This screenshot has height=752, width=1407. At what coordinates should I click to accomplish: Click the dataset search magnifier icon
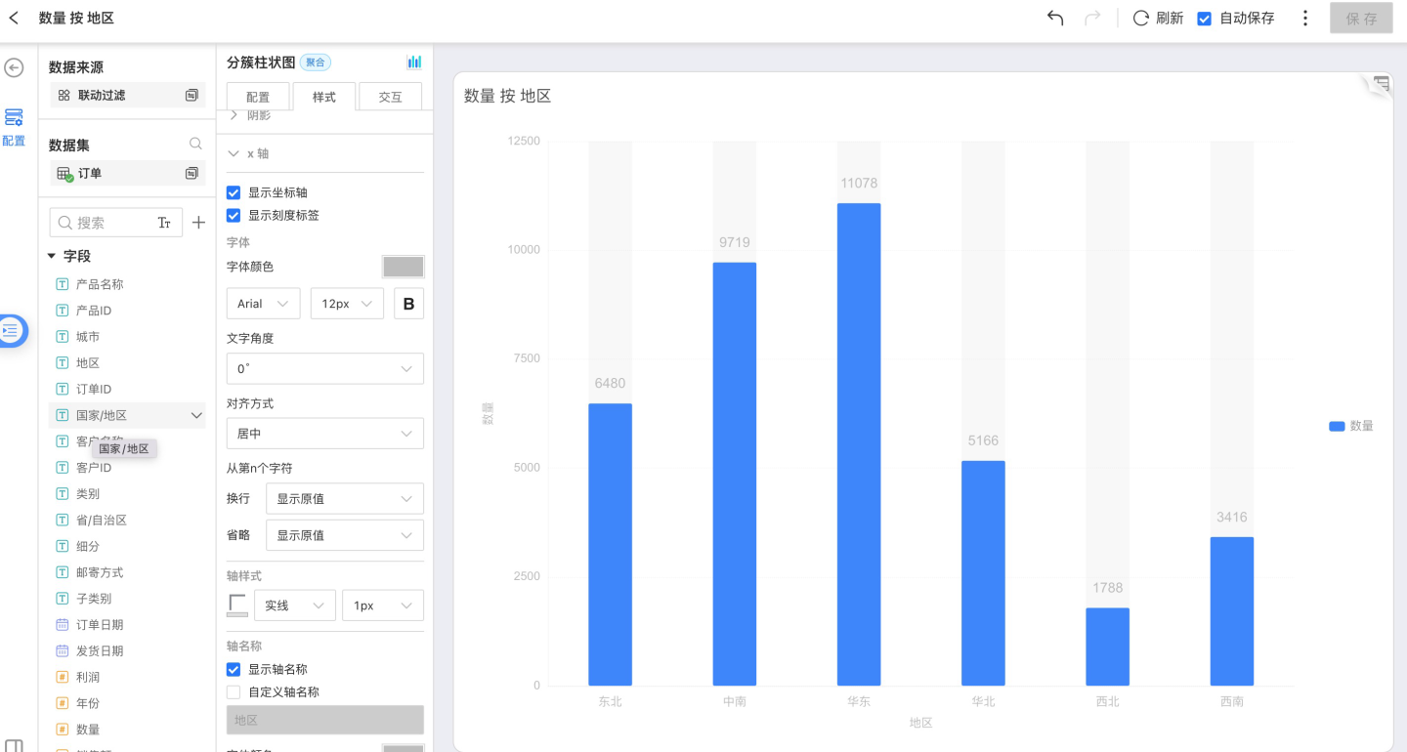pyautogui.click(x=195, y=144)
